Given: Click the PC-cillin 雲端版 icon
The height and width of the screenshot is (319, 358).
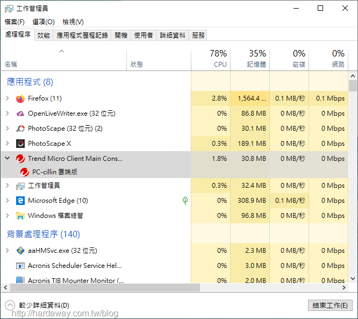Looking at the screenshot, I should click(x=24, y=172).
